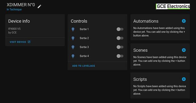Click the Automations card heading
This screenshot has height=103, width=196.
pos(146,21)
